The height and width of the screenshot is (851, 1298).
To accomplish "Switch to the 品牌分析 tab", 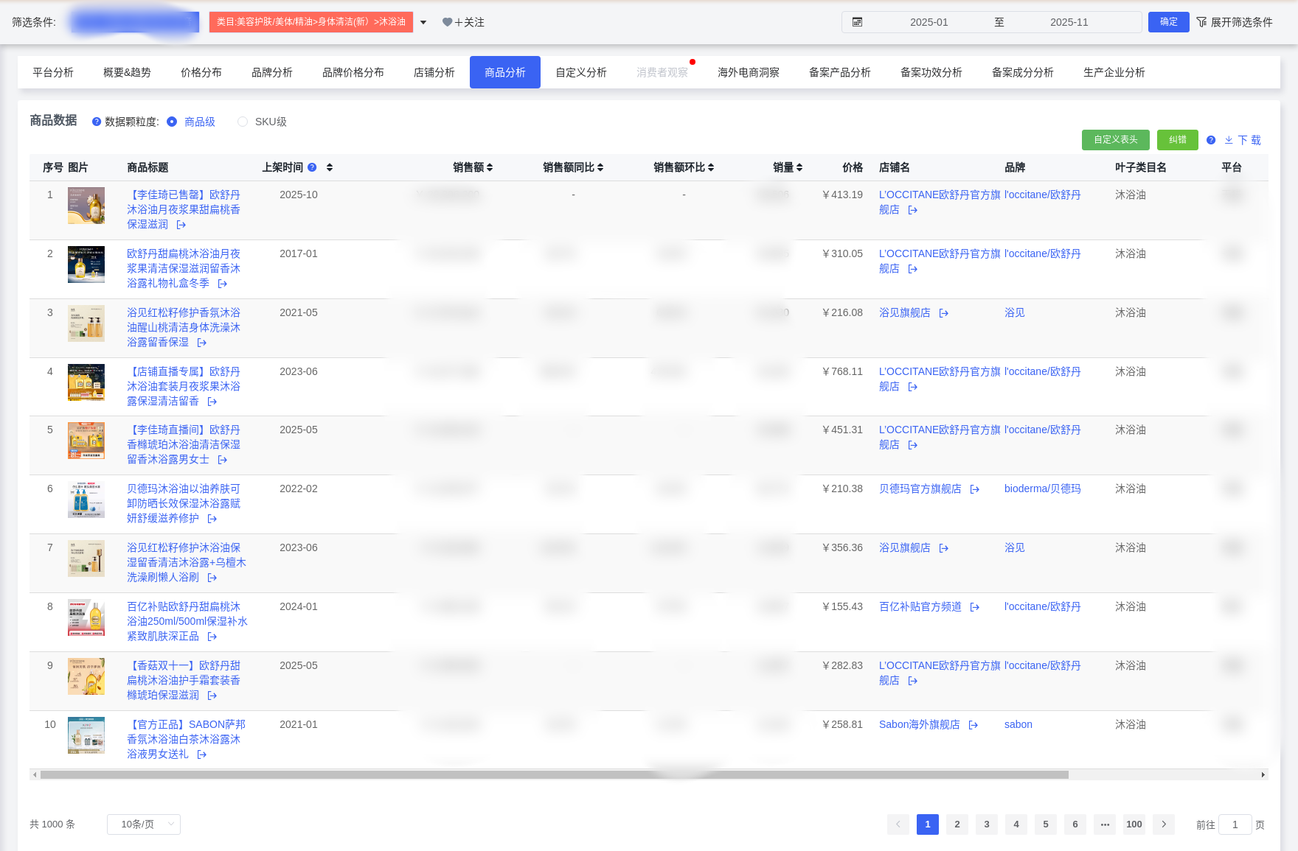I will click(271, 72).
